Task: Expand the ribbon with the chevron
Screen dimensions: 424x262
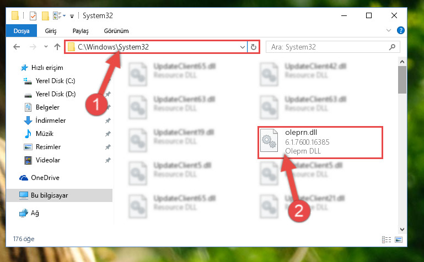Action: coord(389,30)
